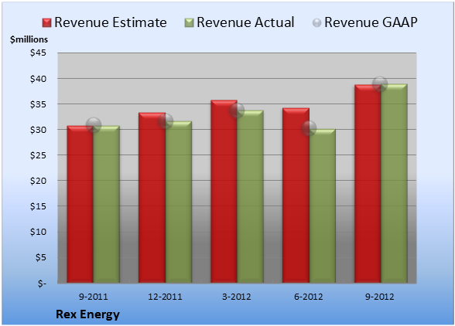Image resolution: width=455 pixels, height=326 pixels.
Task: Click the $- zero axis value
Action: (42, 283)
